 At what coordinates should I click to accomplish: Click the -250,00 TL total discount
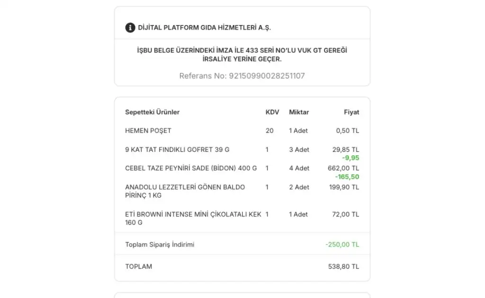pos(342,245)
